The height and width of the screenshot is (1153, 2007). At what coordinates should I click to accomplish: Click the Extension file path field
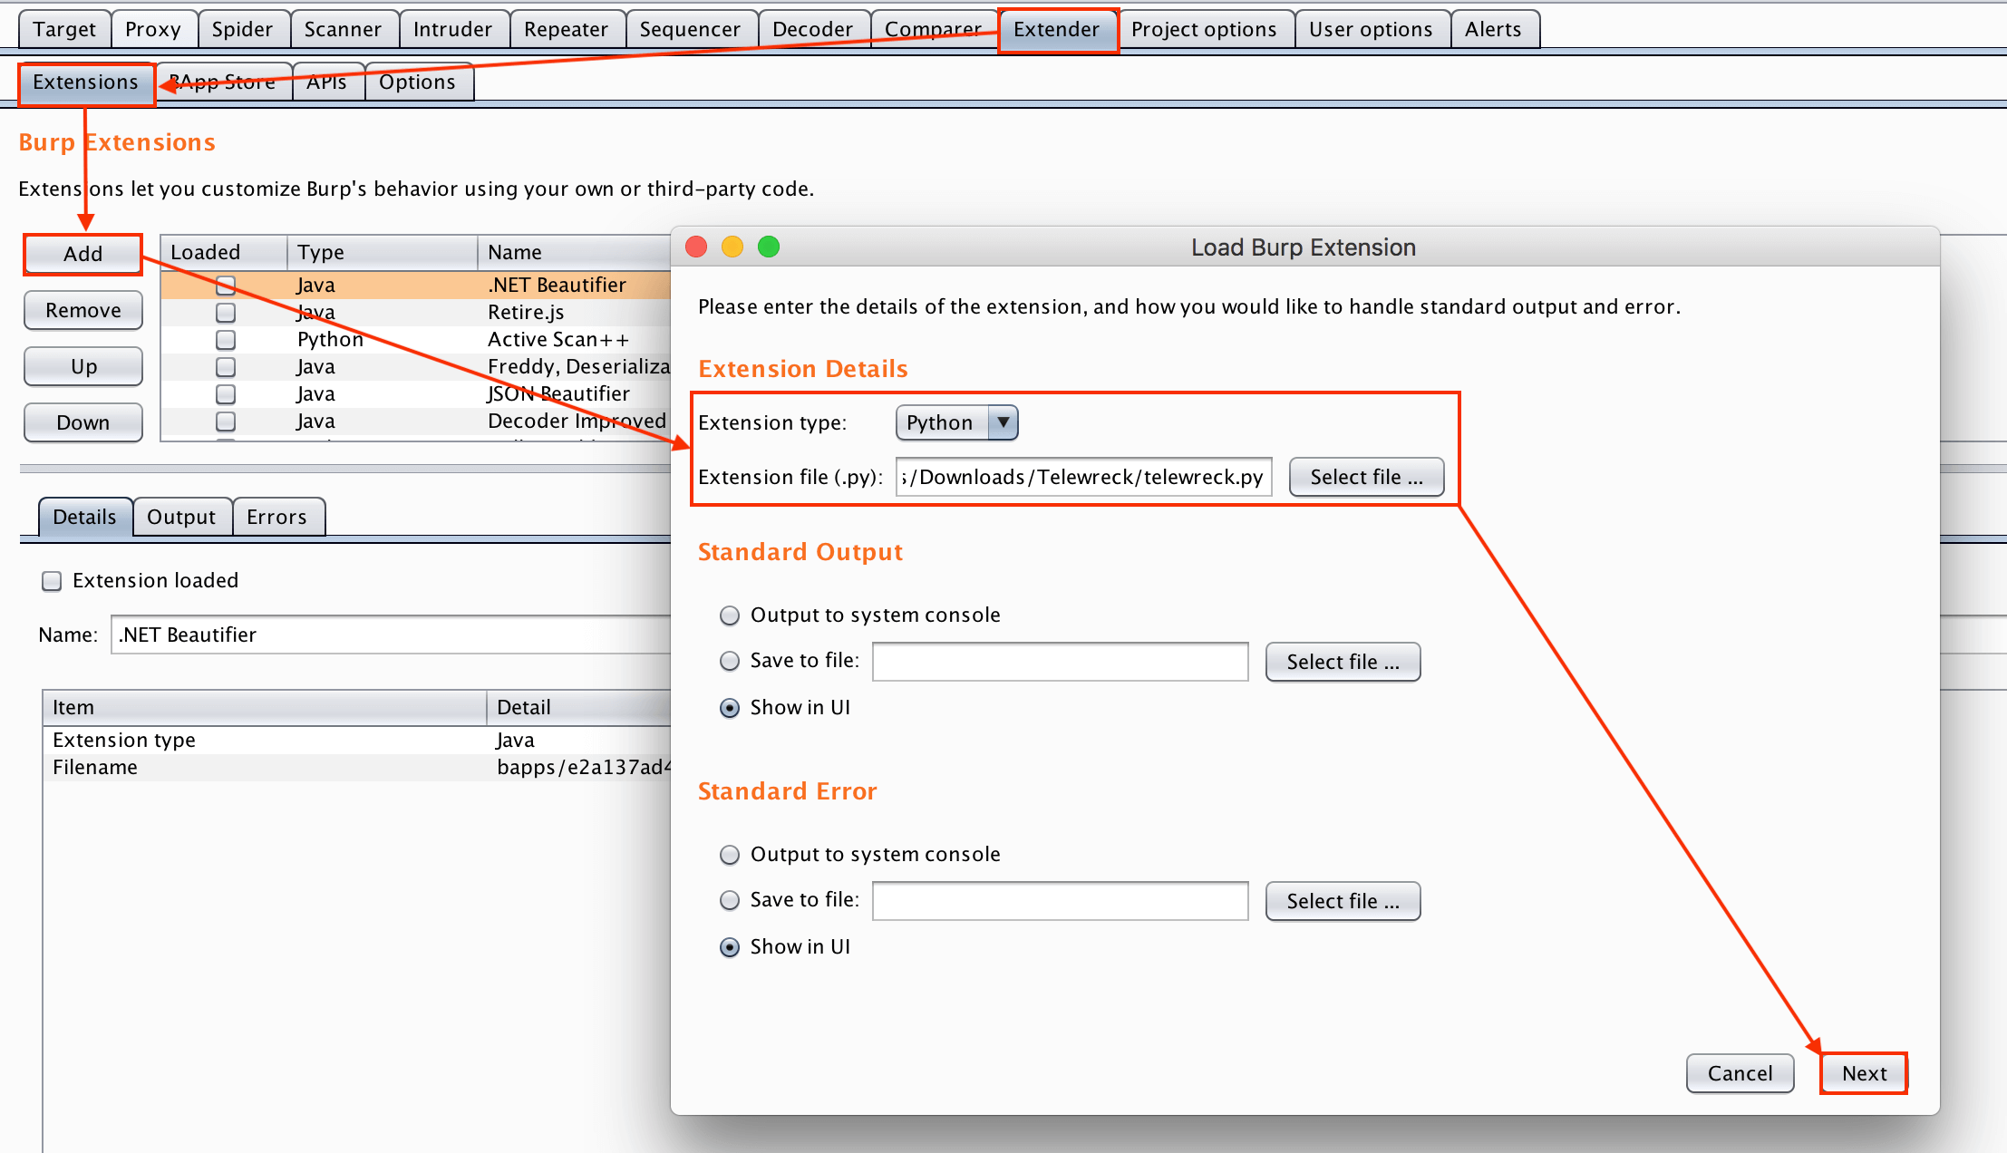(x=1083, y=477)
